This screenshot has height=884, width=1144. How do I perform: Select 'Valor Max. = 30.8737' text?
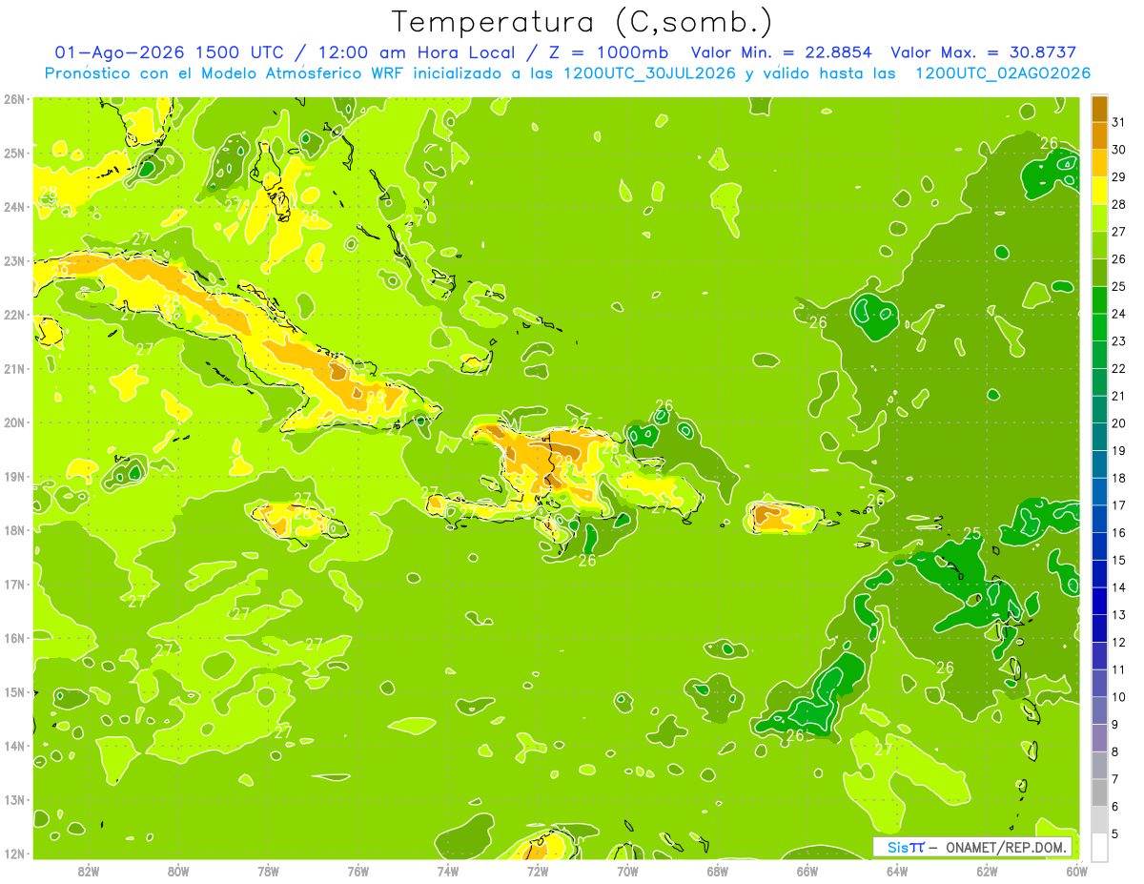coord(983,52)
